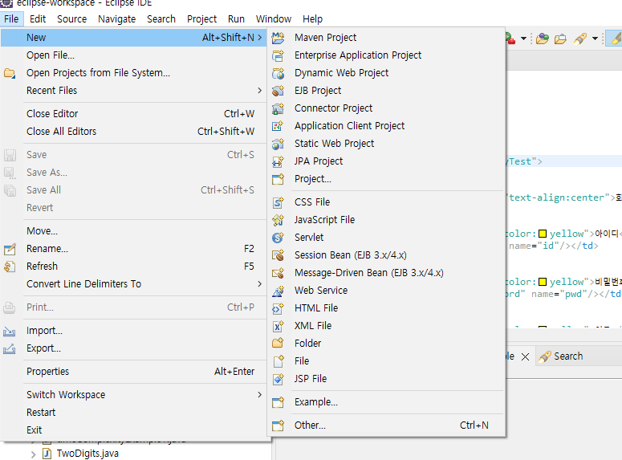Click the Export menu icon

tap(10, 348)
